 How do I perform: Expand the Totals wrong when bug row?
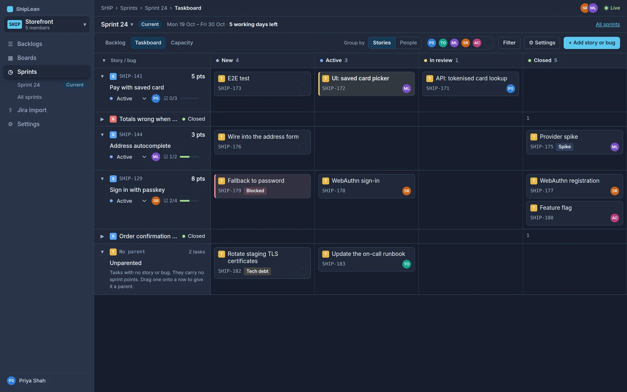coord(102,119)
